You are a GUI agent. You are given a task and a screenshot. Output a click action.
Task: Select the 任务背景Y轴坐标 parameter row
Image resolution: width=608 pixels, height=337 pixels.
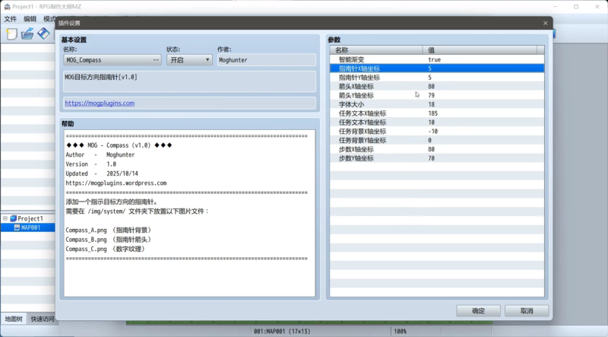(x=437, y=140)
